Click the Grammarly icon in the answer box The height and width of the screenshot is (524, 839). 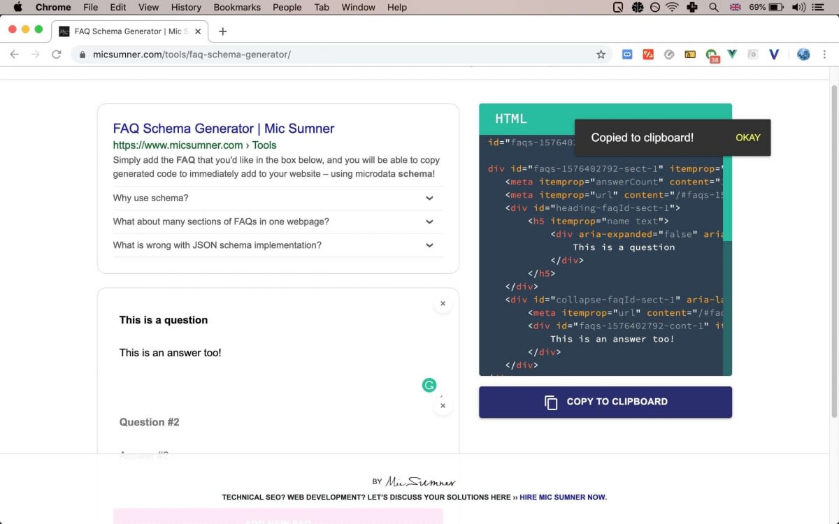(x=429, y=385)
